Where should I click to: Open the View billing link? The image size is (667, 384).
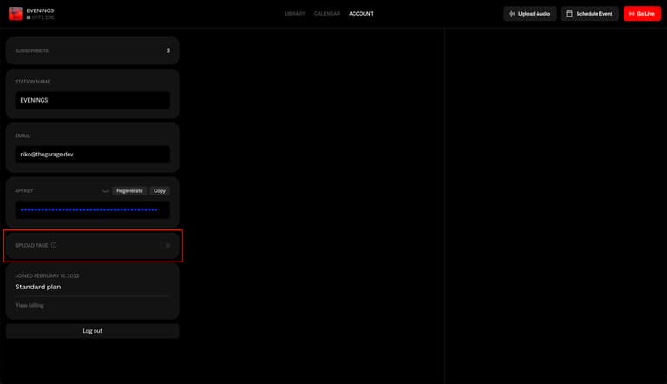tap(30, 305)
